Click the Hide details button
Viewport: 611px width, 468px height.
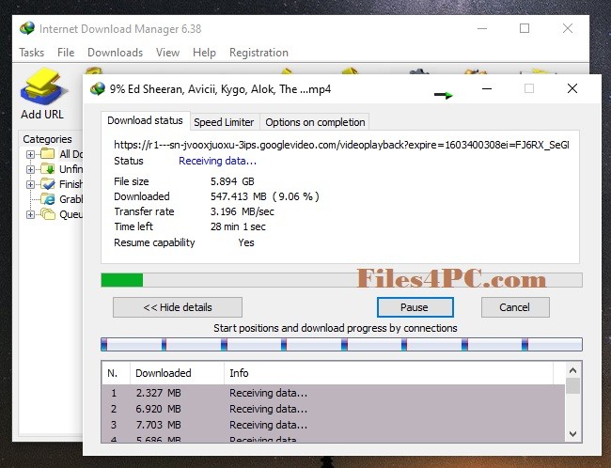178,307
